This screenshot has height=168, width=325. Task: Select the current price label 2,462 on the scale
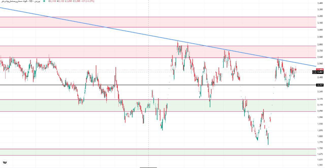coord(319,72)
